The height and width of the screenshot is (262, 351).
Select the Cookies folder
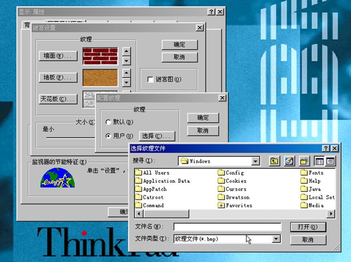point(232,181)
